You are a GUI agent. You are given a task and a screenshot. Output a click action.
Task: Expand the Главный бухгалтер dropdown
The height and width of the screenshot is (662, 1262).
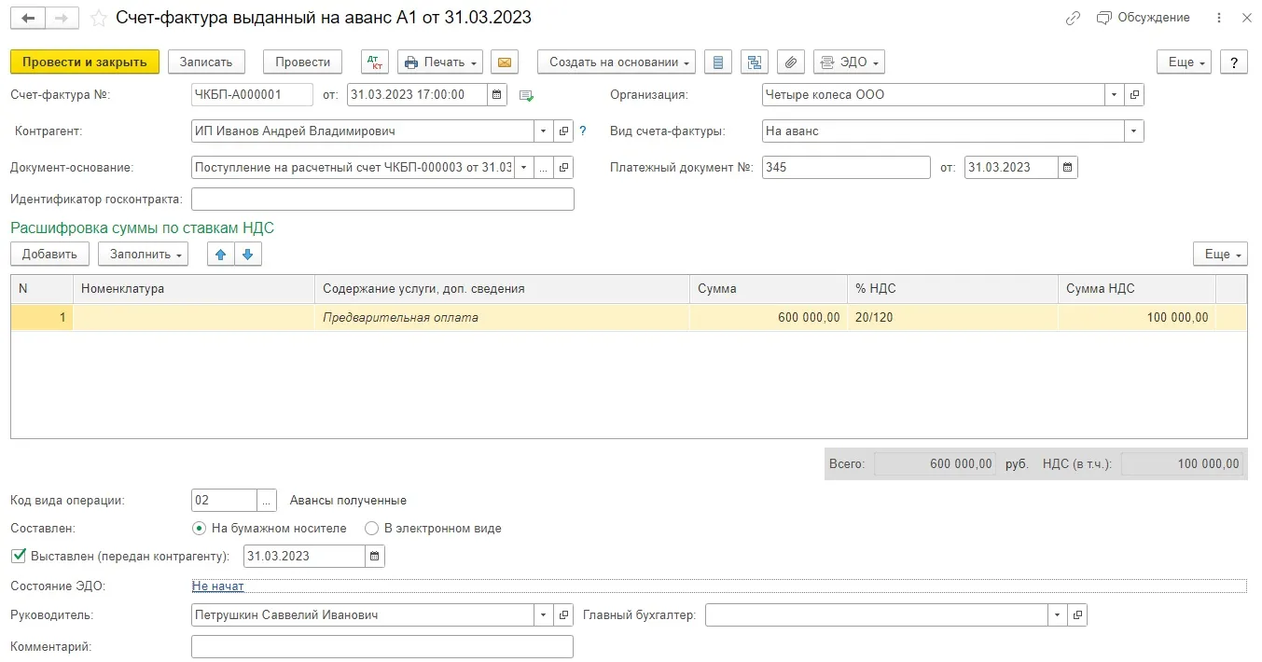tap(1057, 615)
